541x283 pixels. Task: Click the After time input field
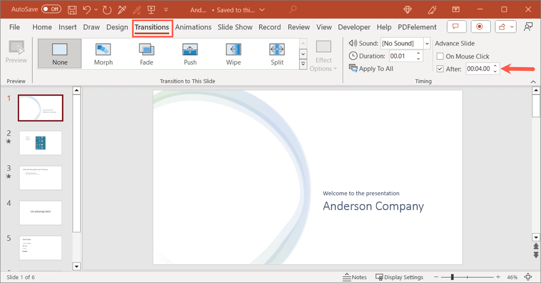[479, 69]
